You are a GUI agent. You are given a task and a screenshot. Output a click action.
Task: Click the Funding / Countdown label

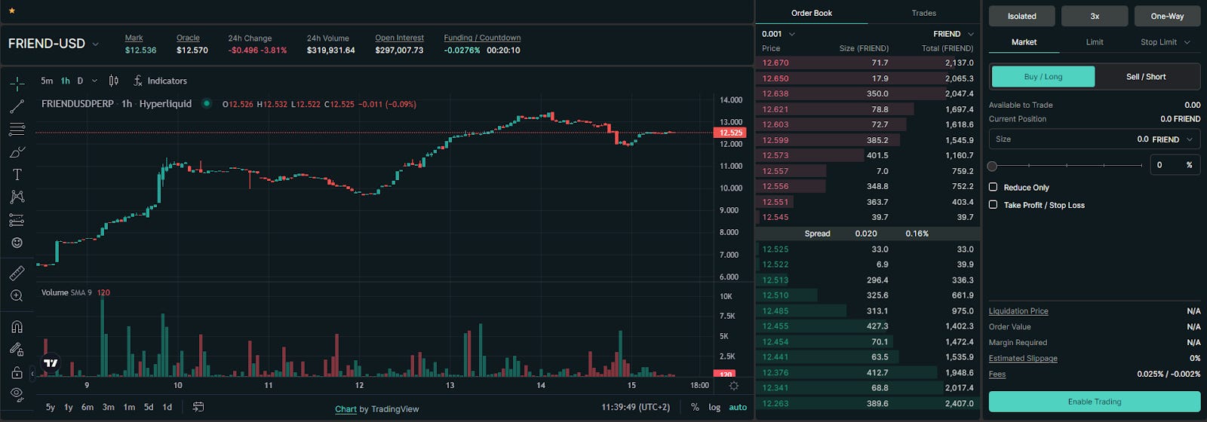click(482, 38)
